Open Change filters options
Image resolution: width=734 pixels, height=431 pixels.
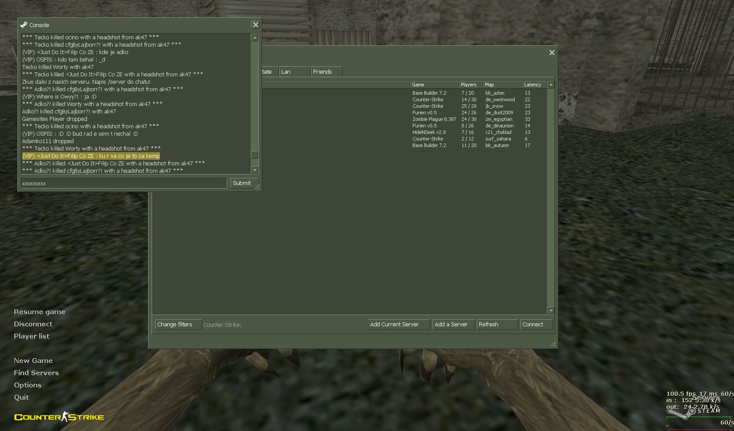pos(178,325)
